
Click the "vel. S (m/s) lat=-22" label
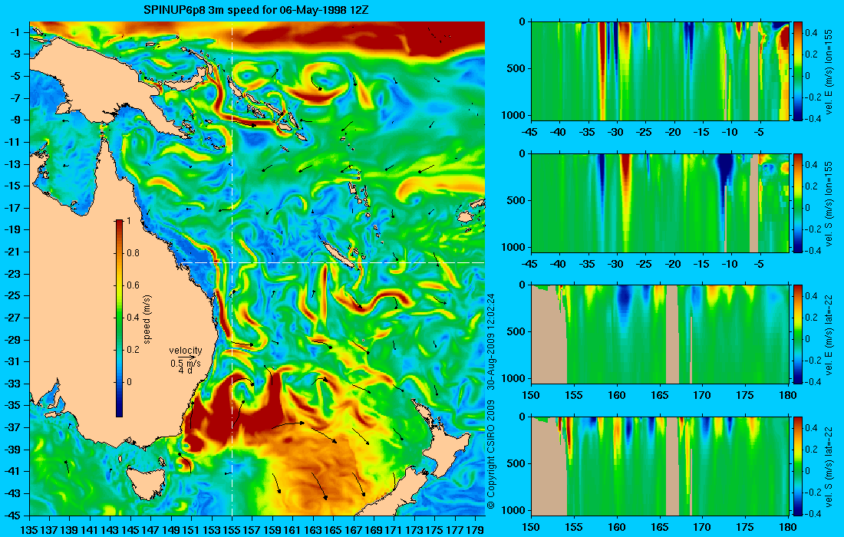829,466
